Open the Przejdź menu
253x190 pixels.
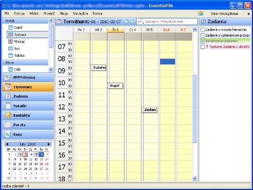[x=49, y=13]
